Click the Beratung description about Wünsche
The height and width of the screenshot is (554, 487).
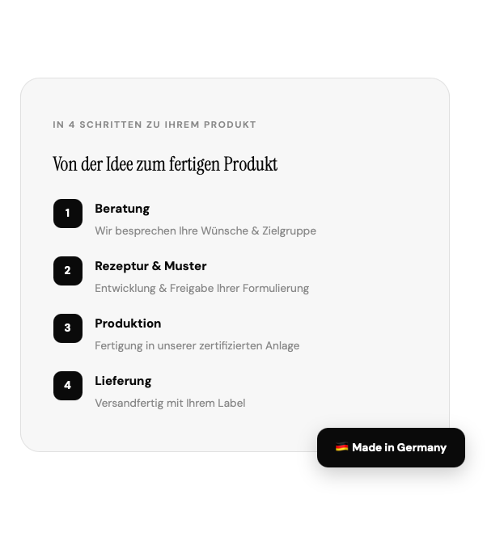(x=205, y=230)
